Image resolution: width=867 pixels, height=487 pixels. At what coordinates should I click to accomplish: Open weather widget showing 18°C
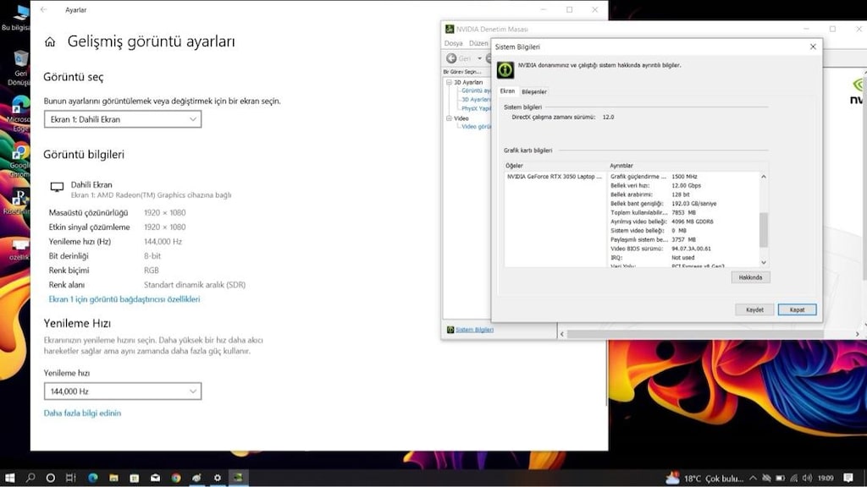pyautogui.click(x=704, y=479)
